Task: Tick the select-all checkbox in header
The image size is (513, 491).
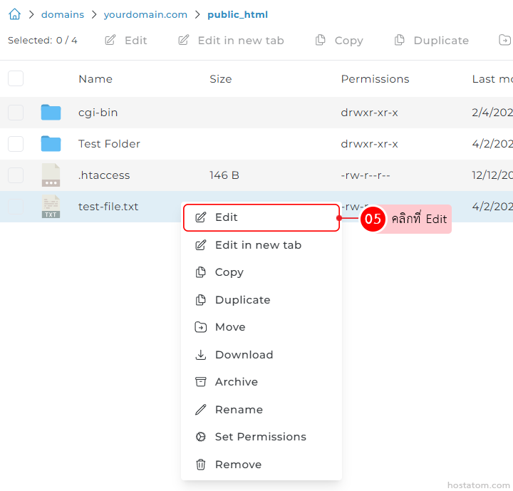Action: pyautogui.click(x=16, y=78)
